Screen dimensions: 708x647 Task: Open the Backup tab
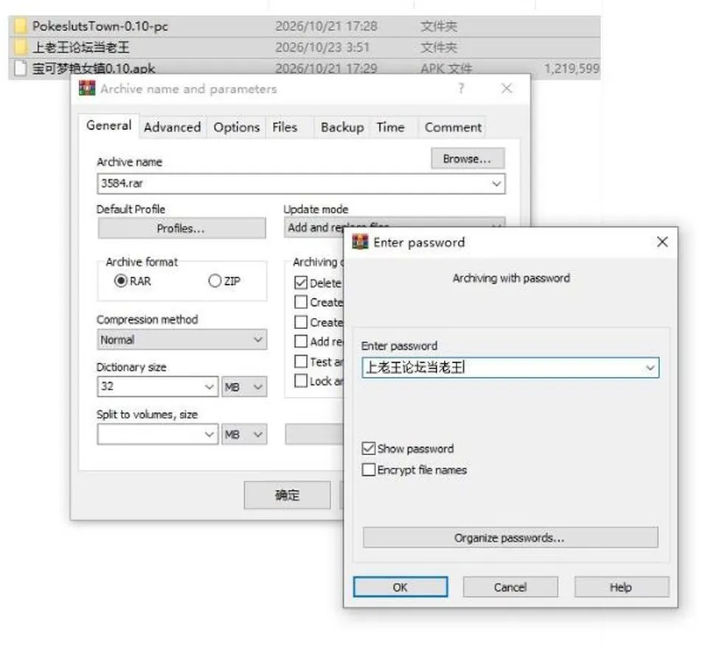tap(342, 128)
